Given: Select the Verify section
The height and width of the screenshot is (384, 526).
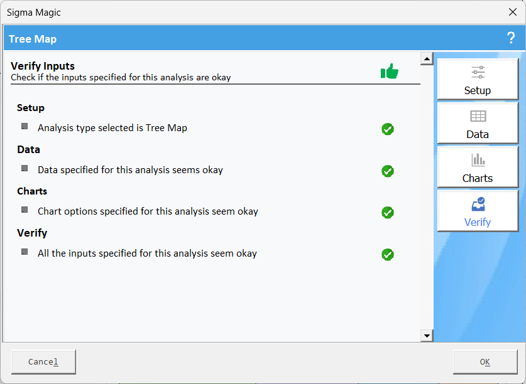Looking at the screenshot, I should coord(478,211).
